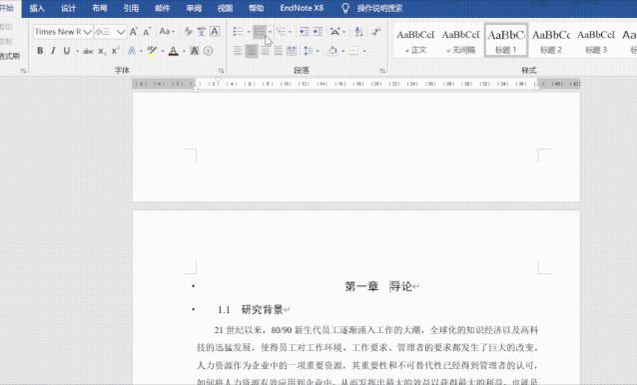The image size is (637, 385).
Task: Expand the numbering list dropdown arrow
Action: [270, 32]
